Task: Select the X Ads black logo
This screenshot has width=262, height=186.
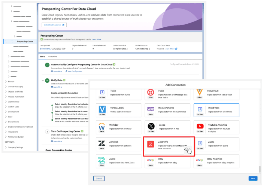Action: [x=151, y=126]
